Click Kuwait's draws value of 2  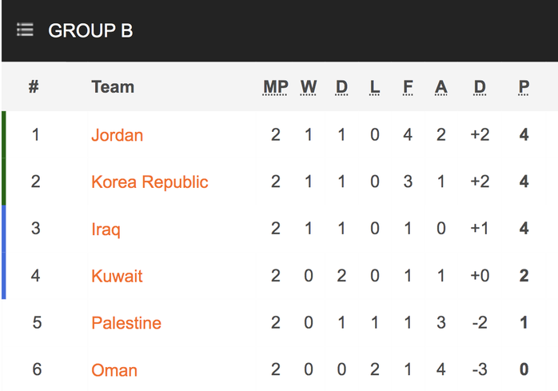341,276
